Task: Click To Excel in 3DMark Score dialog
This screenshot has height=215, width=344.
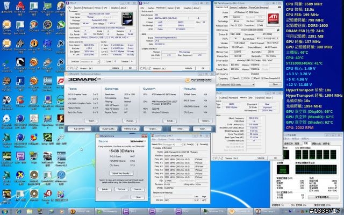Action: tap(121, 189)
